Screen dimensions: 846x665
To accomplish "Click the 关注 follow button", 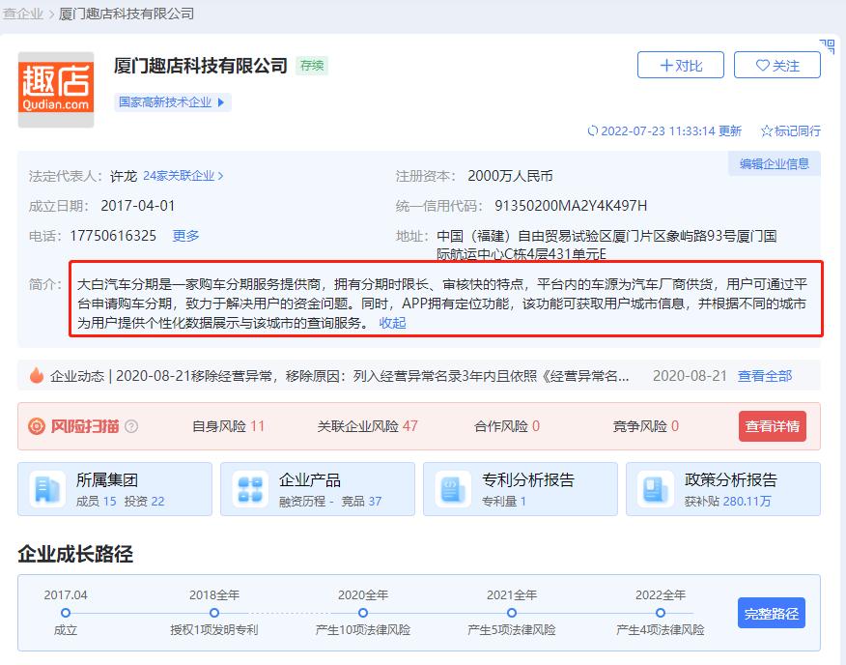I will tap(777, 65).
